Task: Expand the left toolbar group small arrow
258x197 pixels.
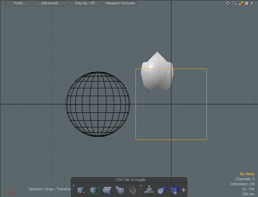Action: [74, 186]
